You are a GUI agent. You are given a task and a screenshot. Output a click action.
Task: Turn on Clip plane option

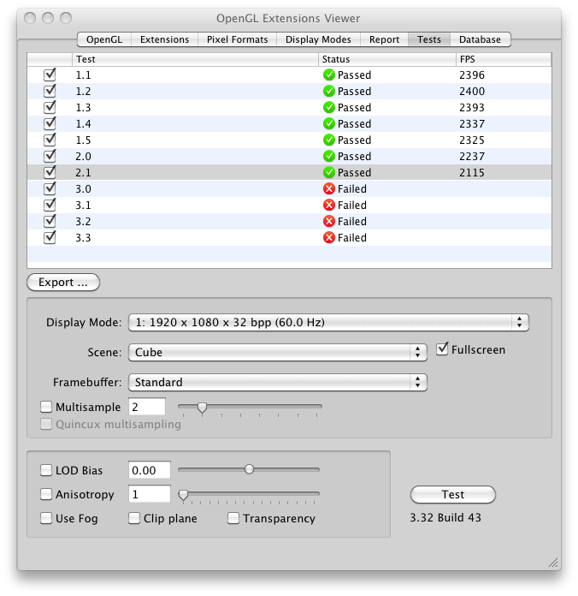pos(134,518)
